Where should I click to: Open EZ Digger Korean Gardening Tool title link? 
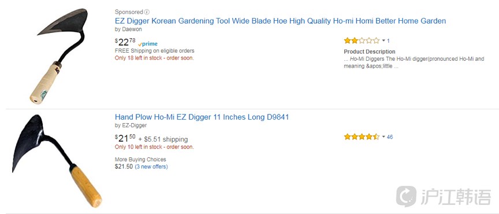[280, 21]
